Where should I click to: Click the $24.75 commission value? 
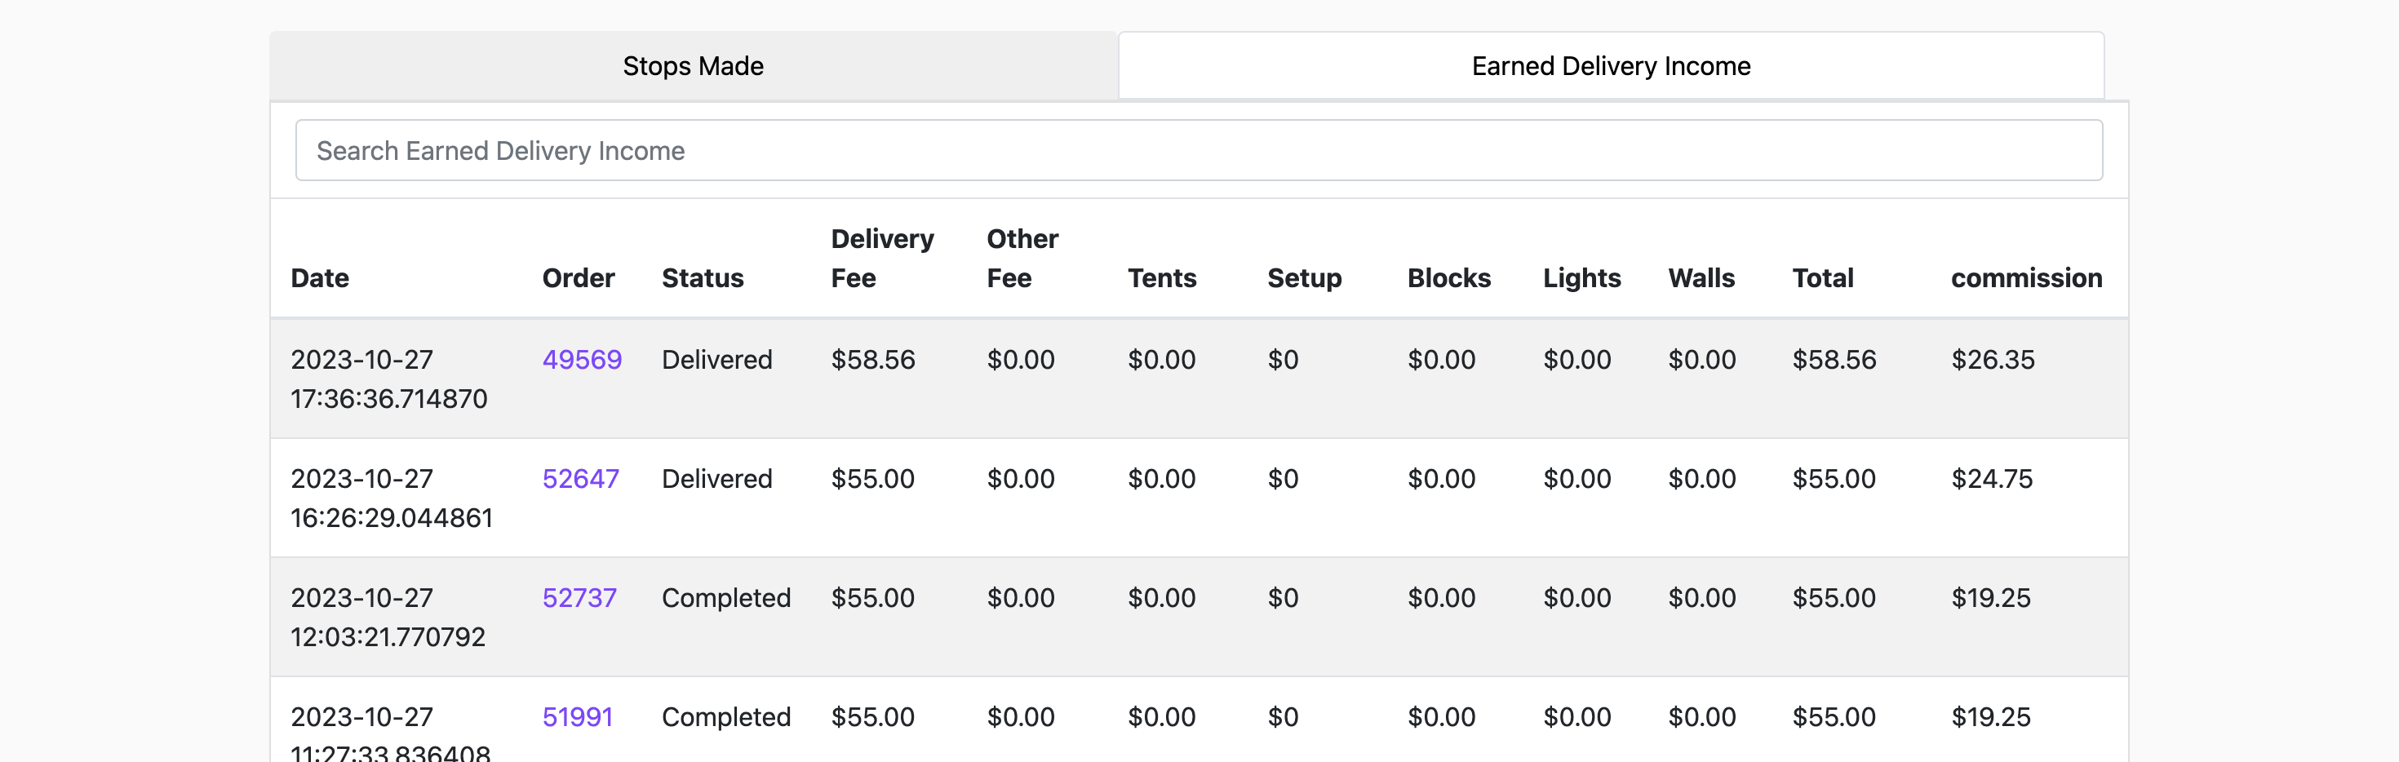[x=1991, y=479]
